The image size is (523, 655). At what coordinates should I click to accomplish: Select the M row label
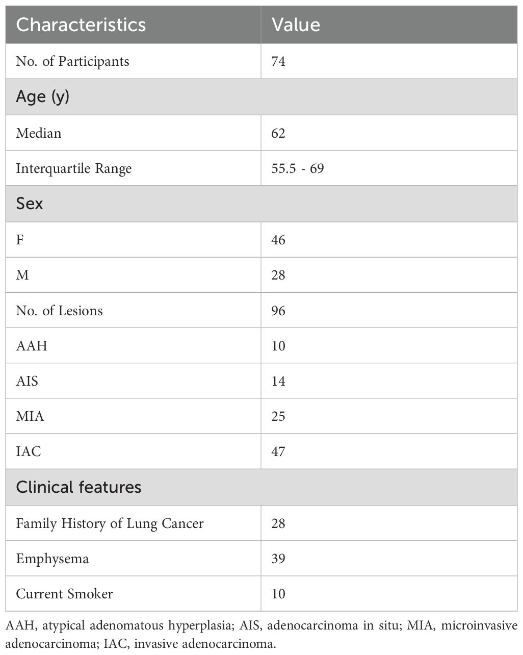click(x=22, y=275)
